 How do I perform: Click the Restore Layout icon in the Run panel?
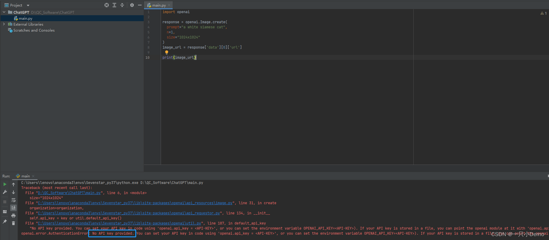(5, 212)
